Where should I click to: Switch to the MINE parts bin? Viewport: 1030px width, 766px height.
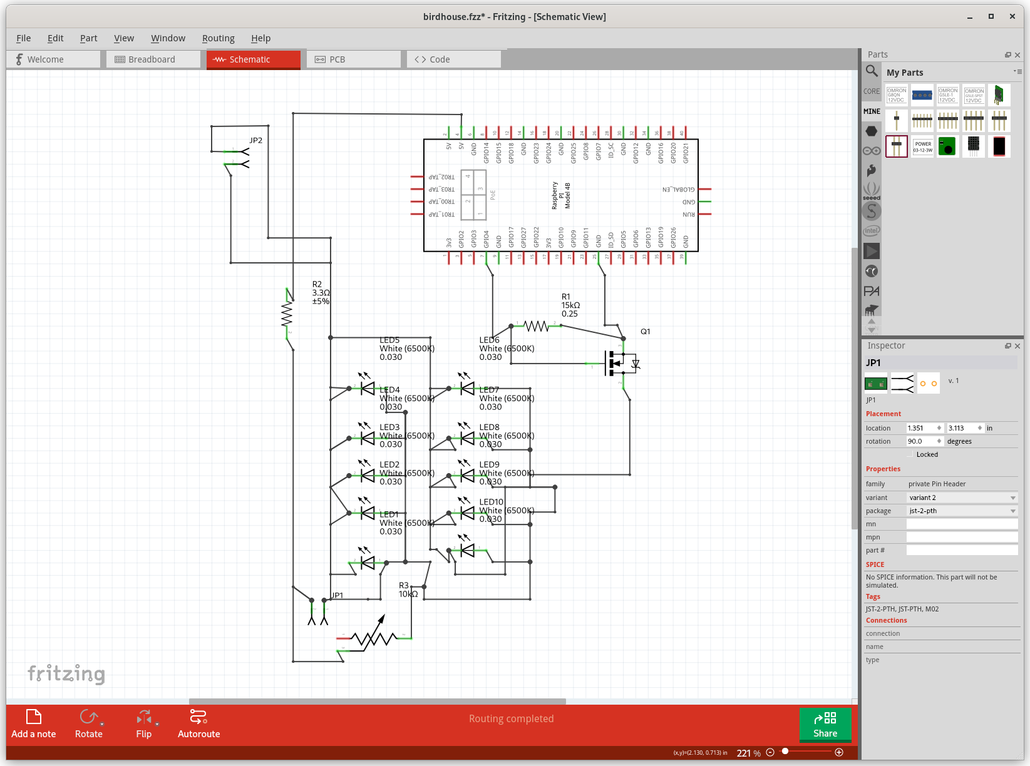pos(872,111)
